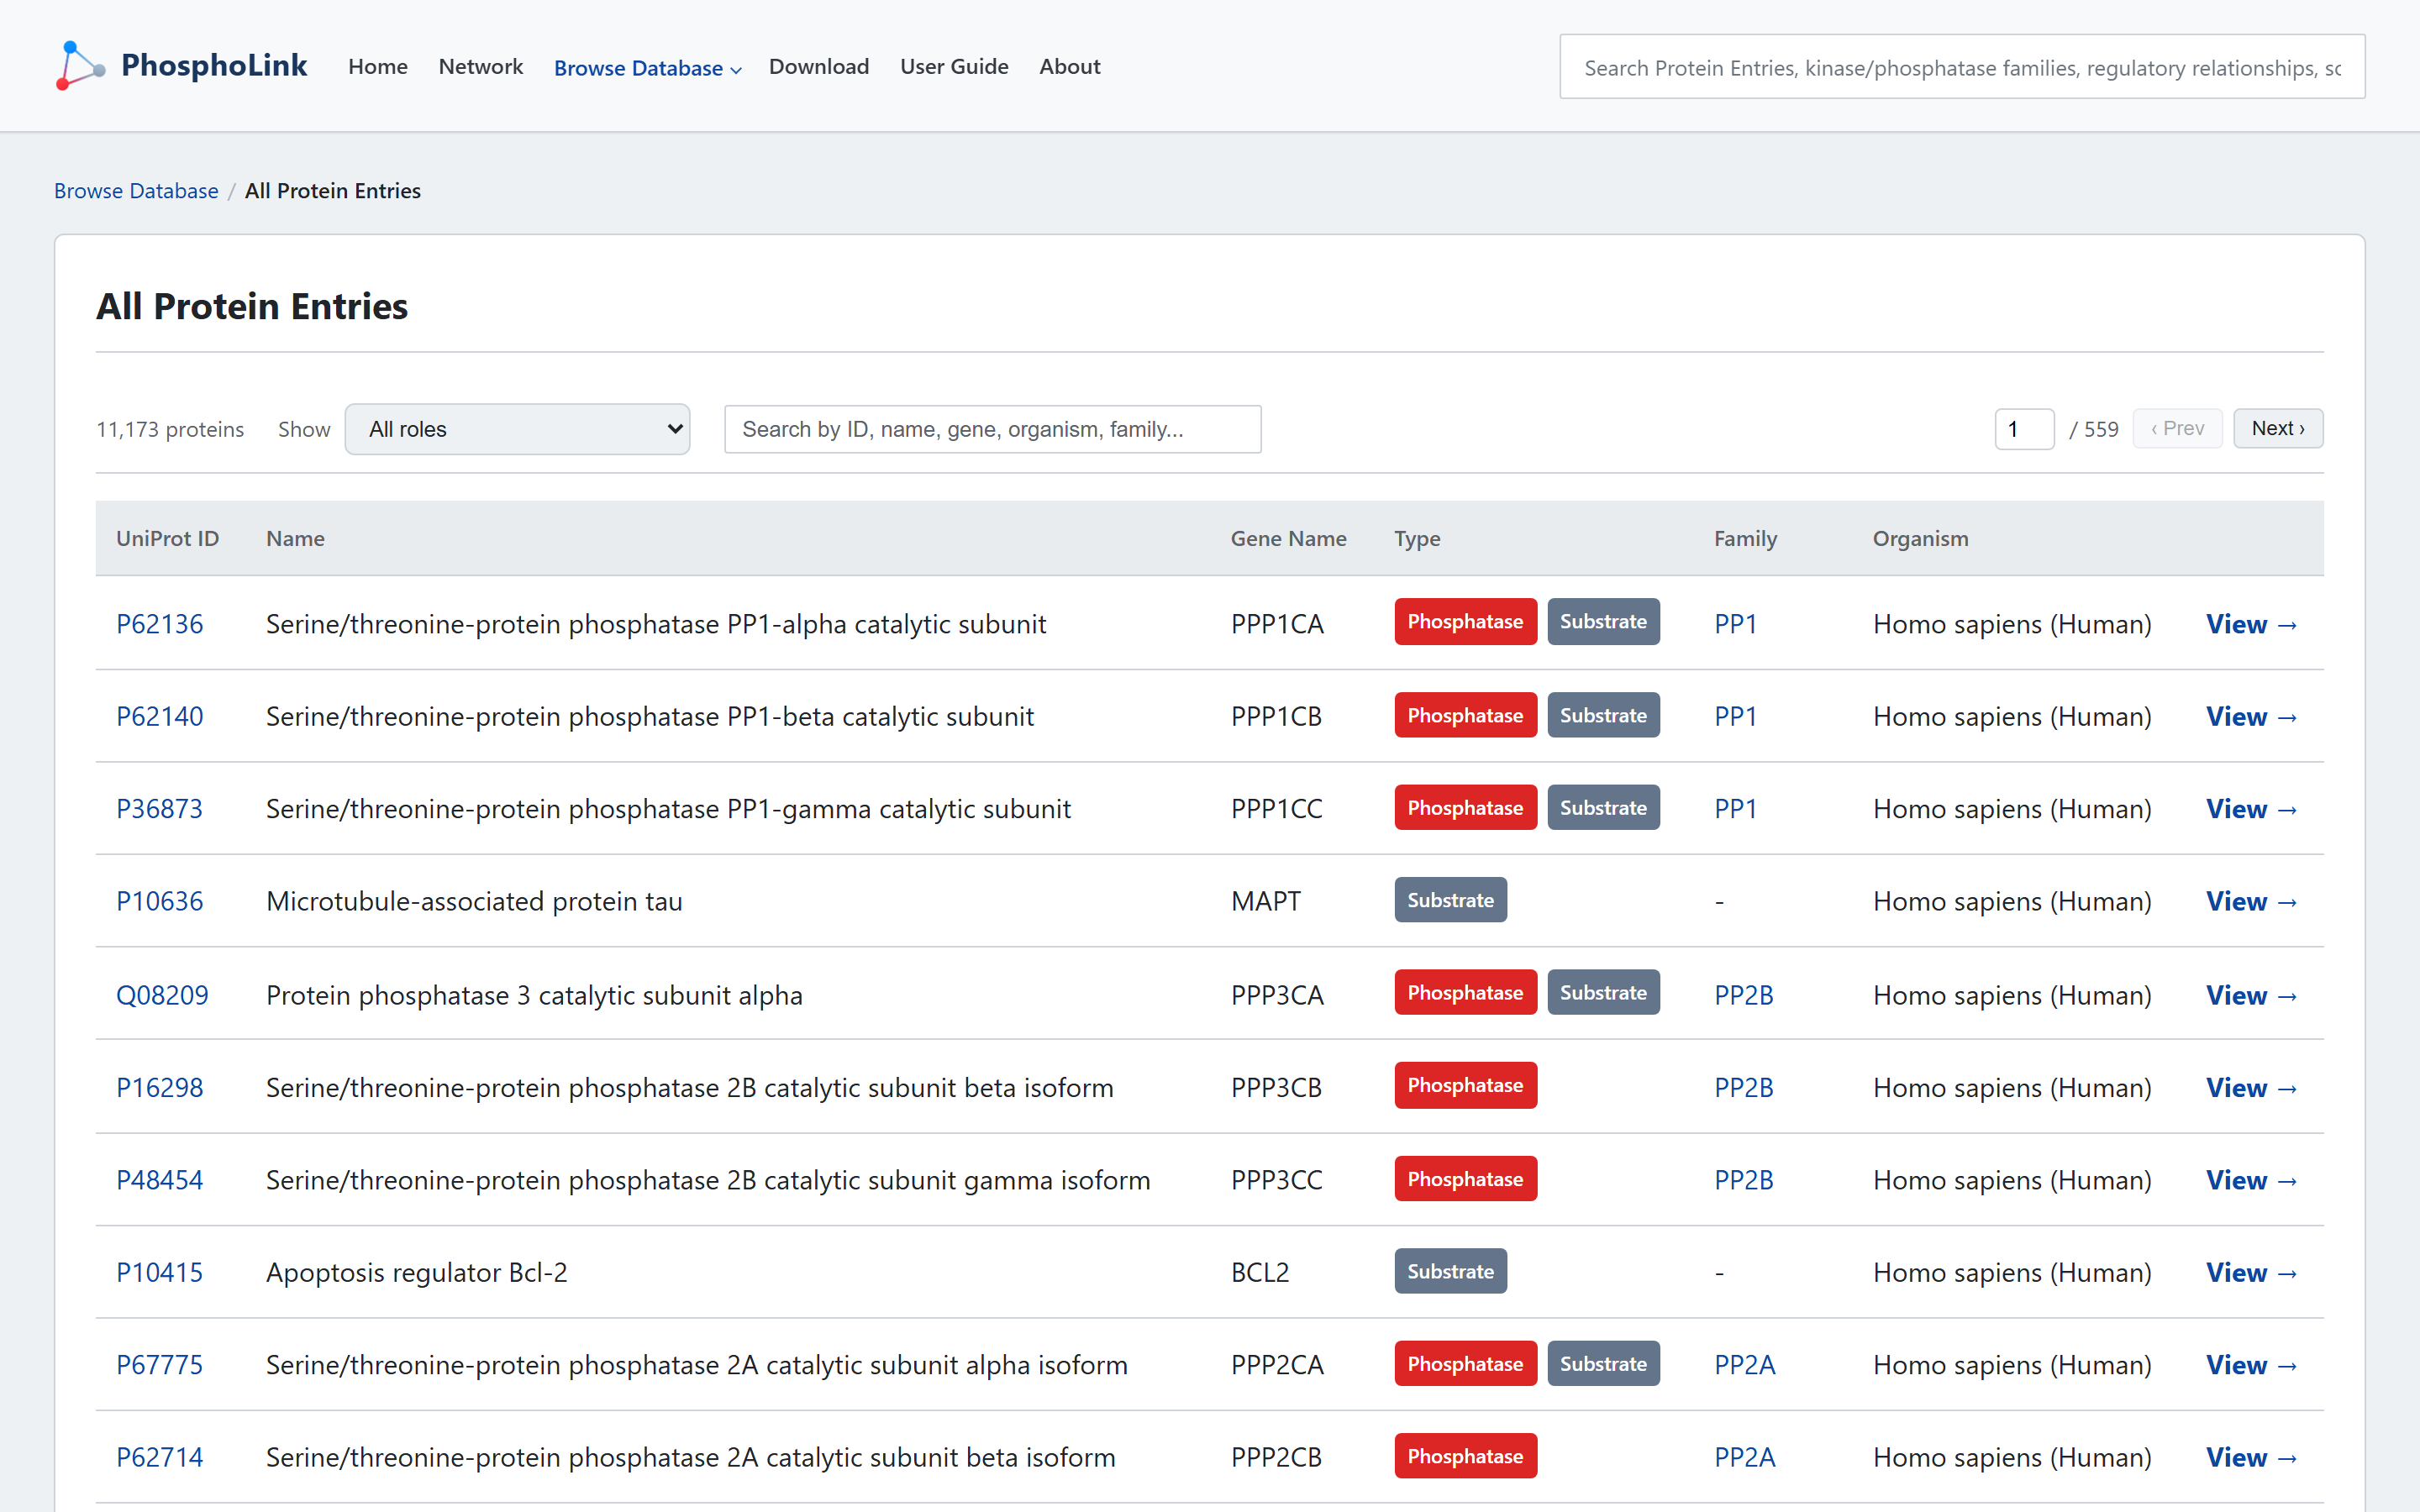Open the All roles dropdown

(x=517, y=429)
